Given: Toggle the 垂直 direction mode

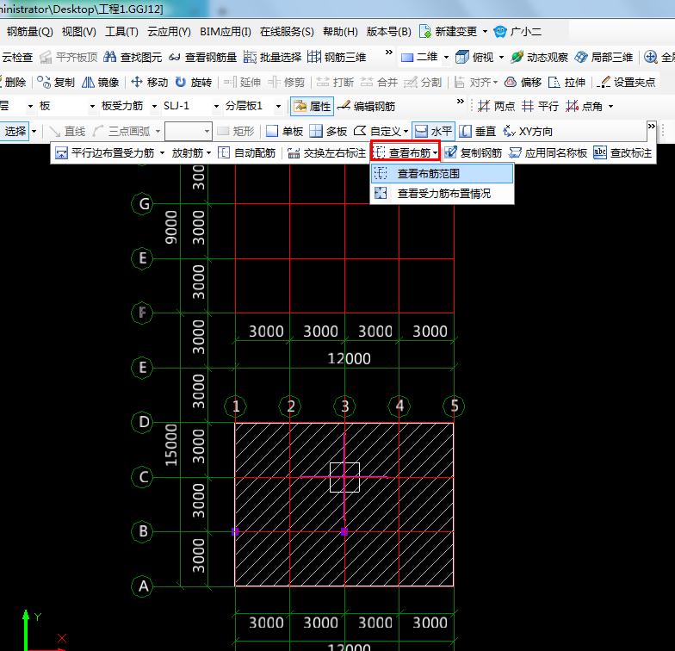Looking at the screenshot, I should (477, 131).
